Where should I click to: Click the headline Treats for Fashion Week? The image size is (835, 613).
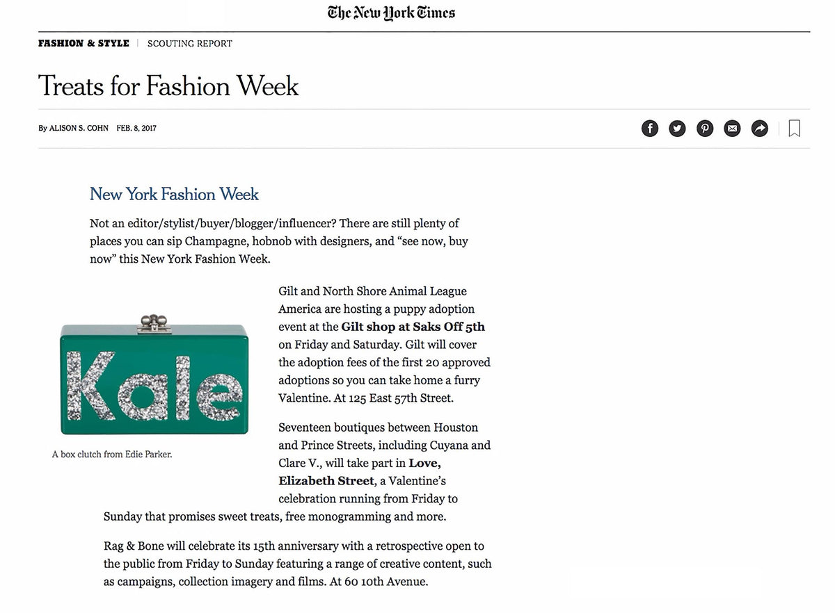[168, 86]
